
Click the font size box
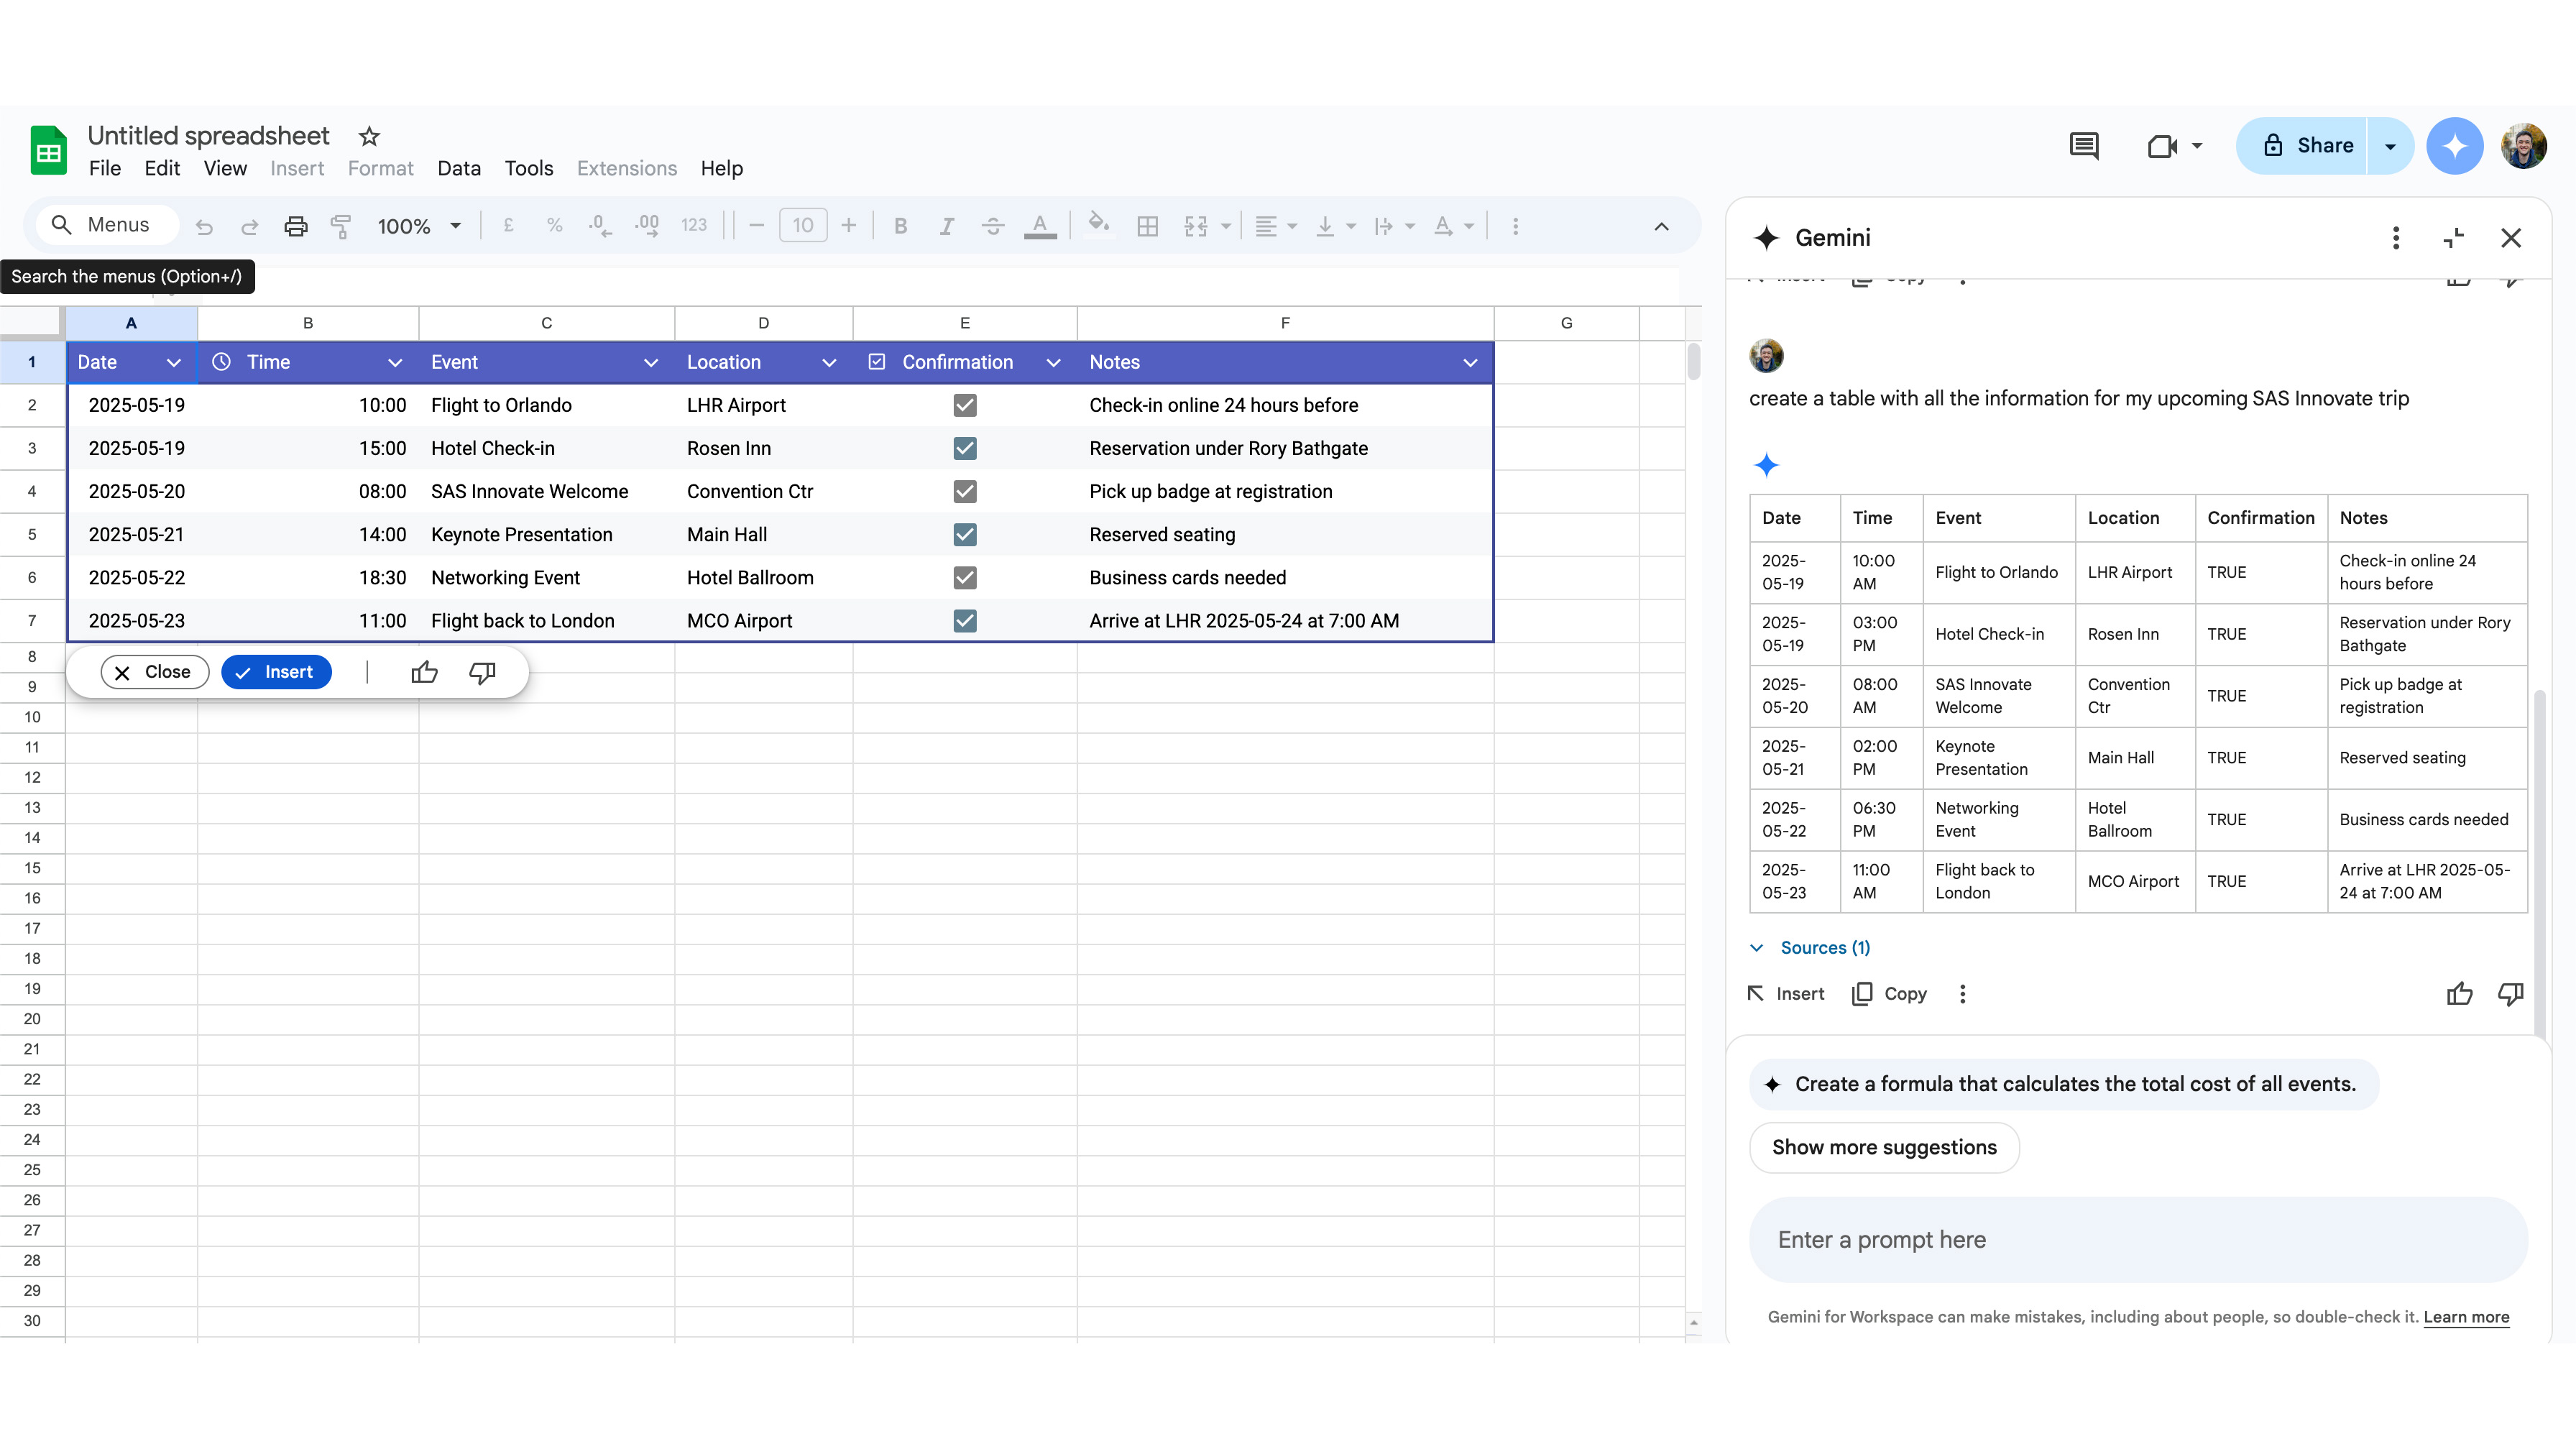tap(803, 226)
